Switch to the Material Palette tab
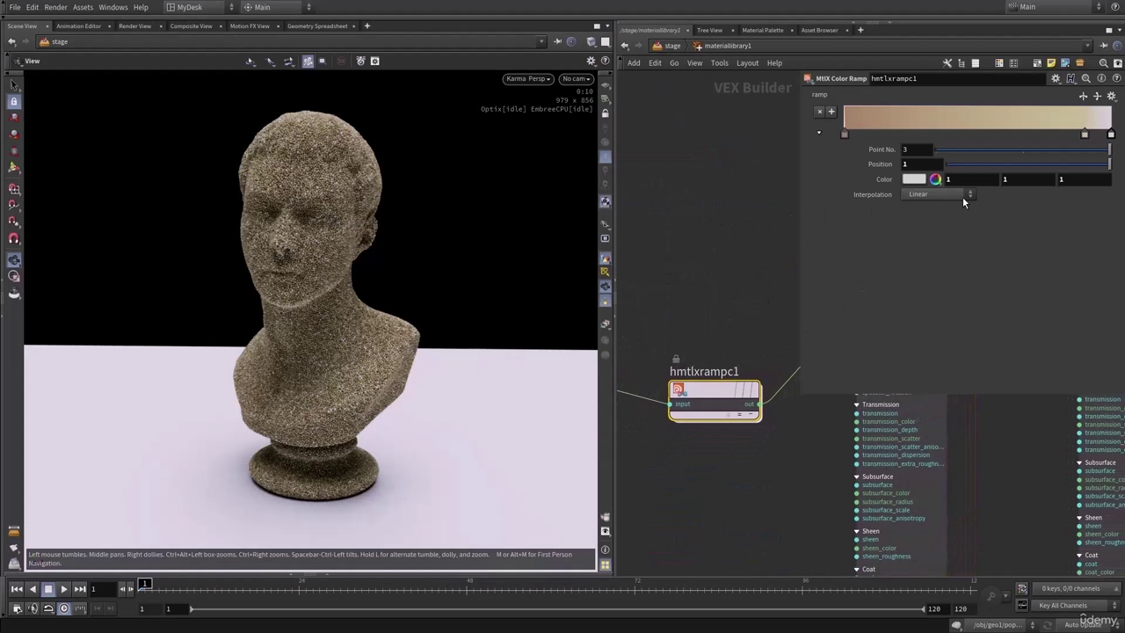 pyautogui.click(x=762, y=30)
